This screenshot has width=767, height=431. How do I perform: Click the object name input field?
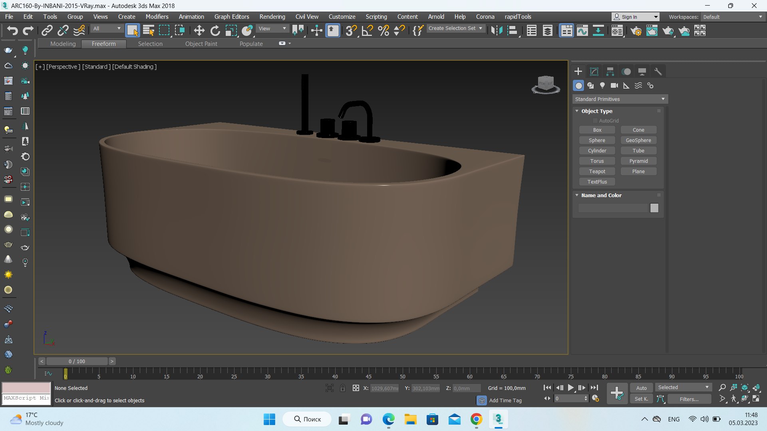point(613,208)
